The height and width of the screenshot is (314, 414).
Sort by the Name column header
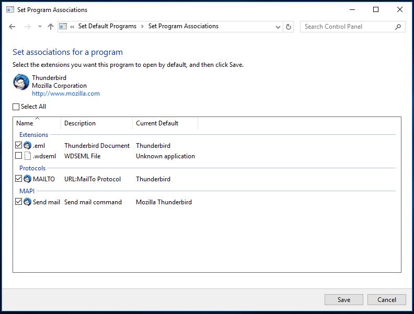[x=37, y=123]
